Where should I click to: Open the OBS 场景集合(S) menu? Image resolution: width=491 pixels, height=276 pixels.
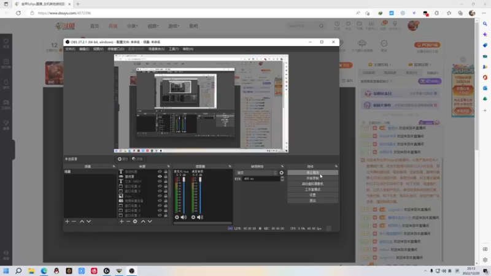coord(157,49)
